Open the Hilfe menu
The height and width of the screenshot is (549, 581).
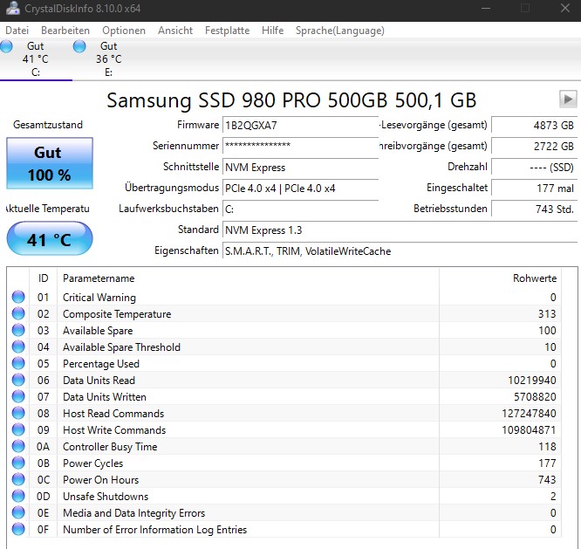point(272,31)
